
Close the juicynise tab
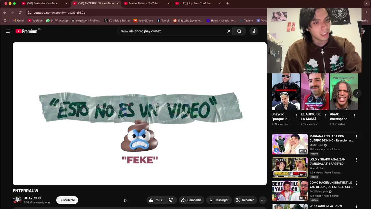pyautogui.click(x=220, y=3)
